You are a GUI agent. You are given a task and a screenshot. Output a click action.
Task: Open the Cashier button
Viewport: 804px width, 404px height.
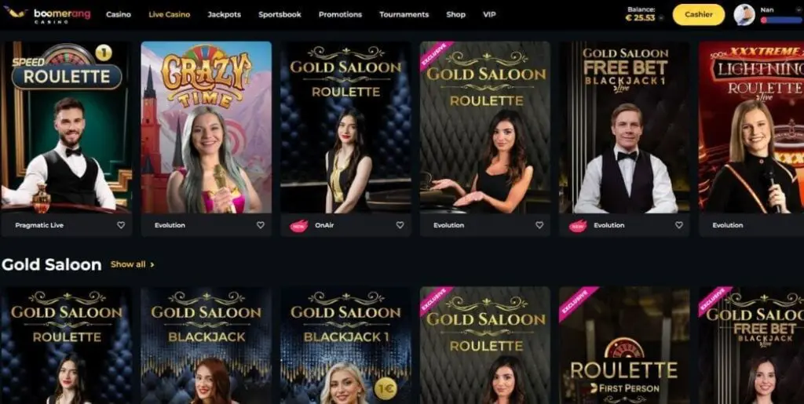tap(698, 14)
